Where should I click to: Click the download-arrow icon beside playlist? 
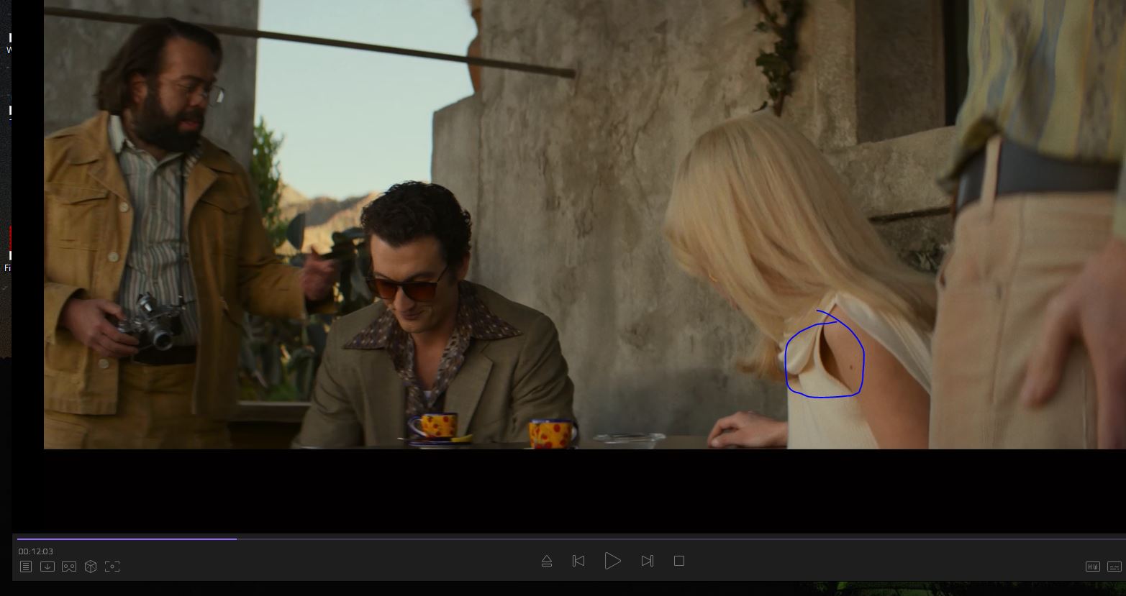coord(47,567)
